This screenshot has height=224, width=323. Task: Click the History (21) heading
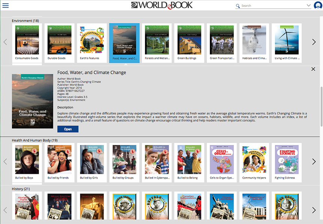pyautogui.click(x=21, y=189)
